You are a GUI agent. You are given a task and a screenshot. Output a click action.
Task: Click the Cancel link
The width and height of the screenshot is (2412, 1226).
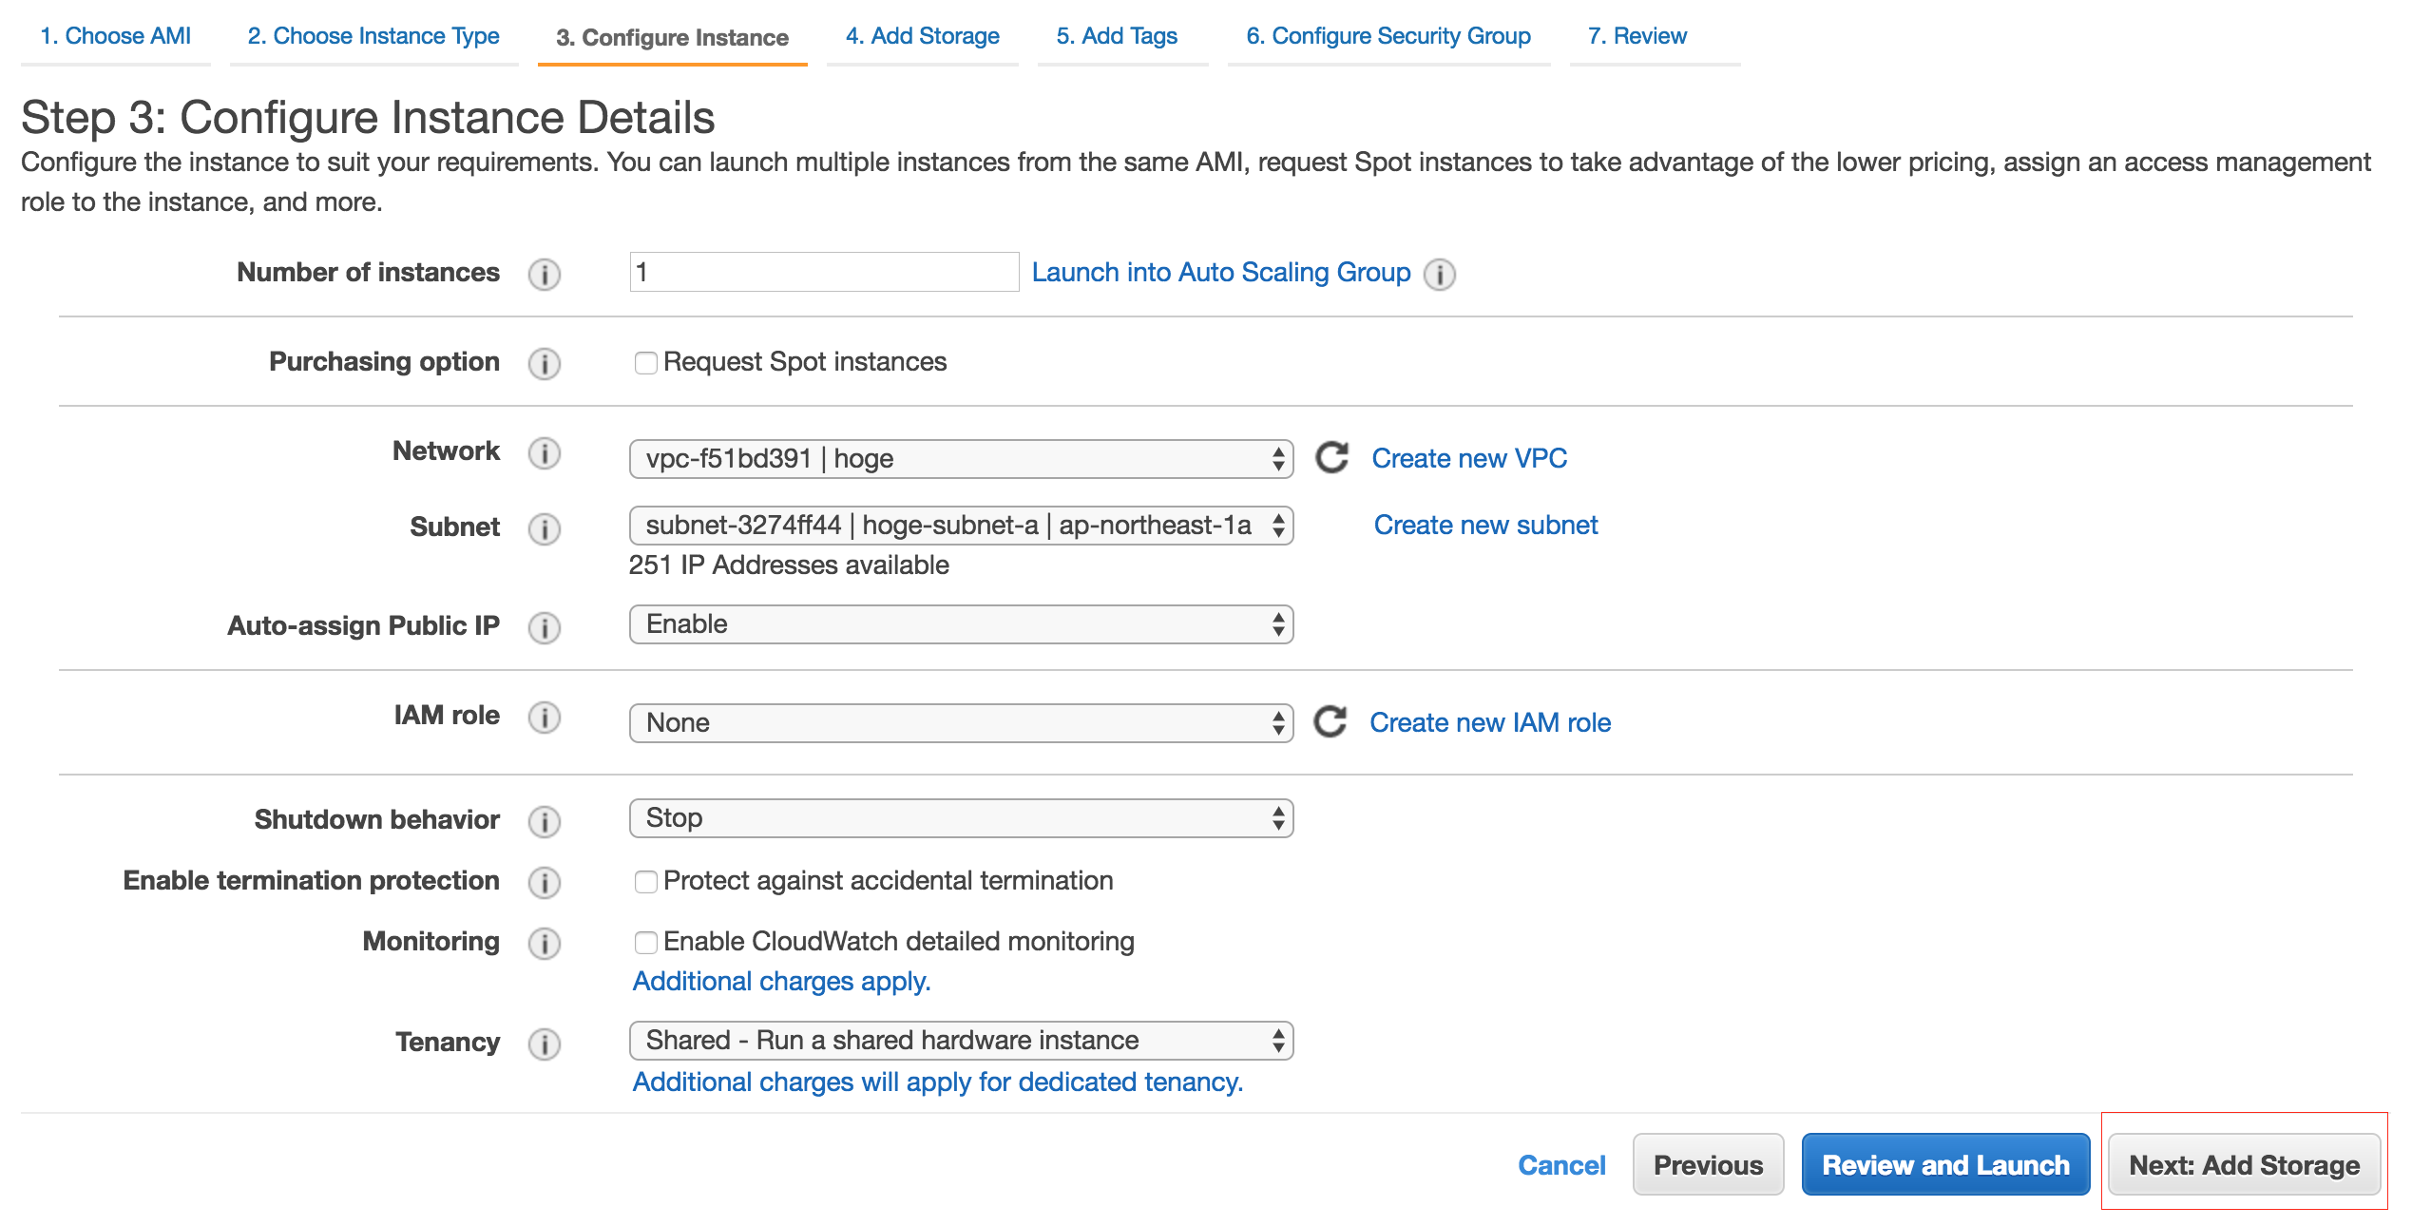(1561, 1165)
